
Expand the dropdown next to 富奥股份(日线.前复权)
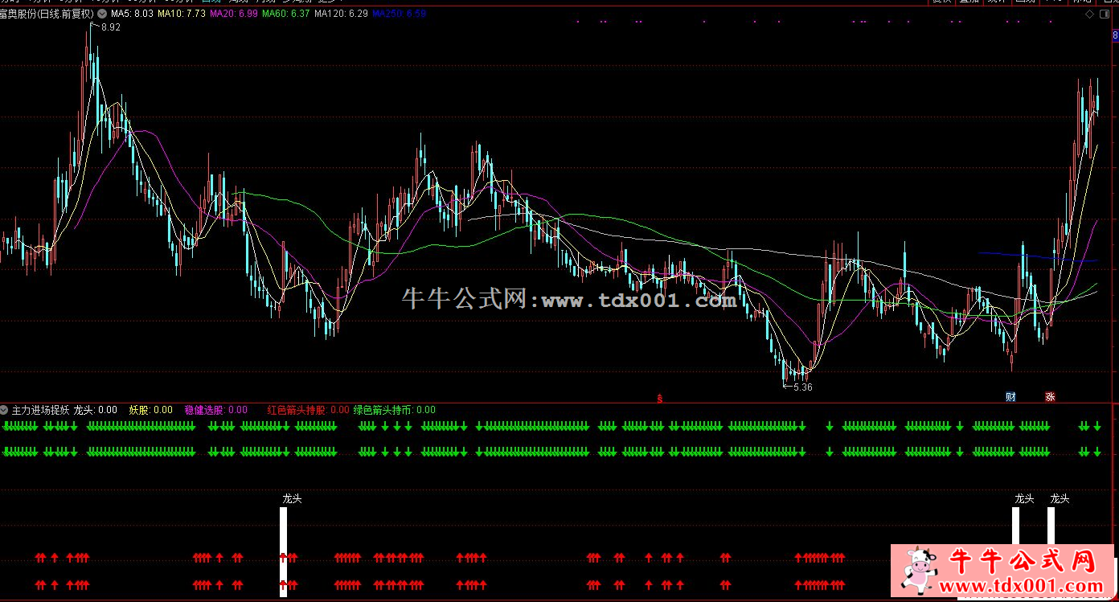pos(102,14)
